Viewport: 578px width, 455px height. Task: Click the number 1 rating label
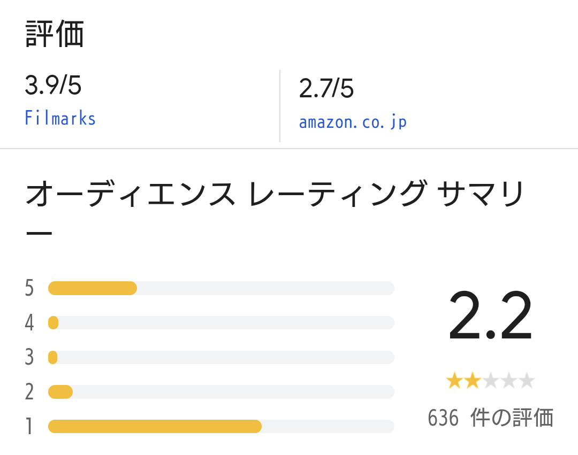coord(29,427)
